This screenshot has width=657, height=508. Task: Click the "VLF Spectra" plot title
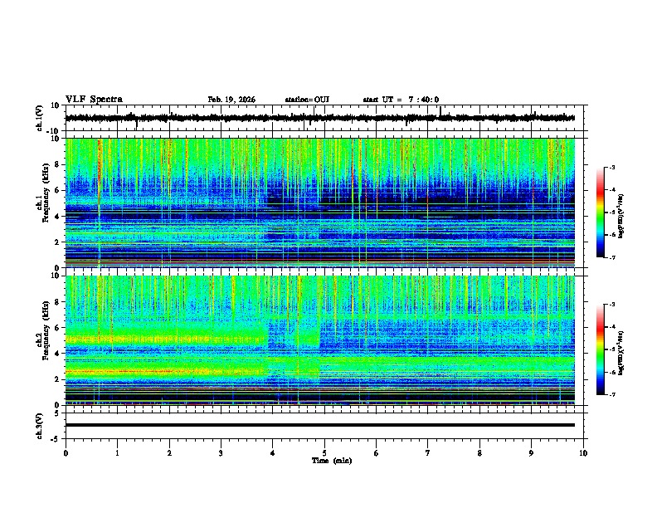point(94,100)
